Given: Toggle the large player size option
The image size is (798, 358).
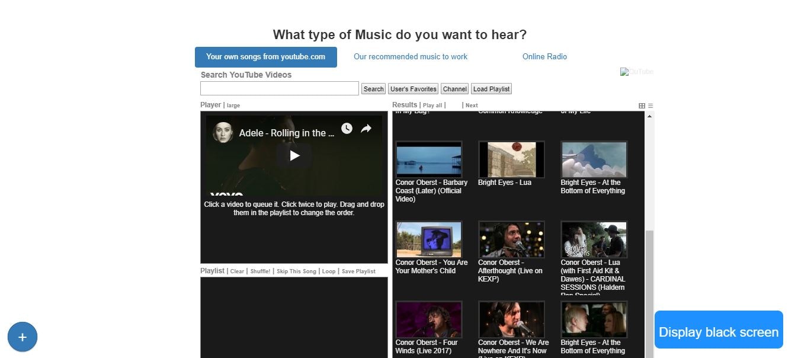Looking at the screenshot, I should click(x=233, y=105).
